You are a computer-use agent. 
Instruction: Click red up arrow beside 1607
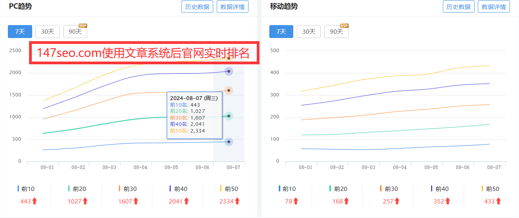click(136, 201)
